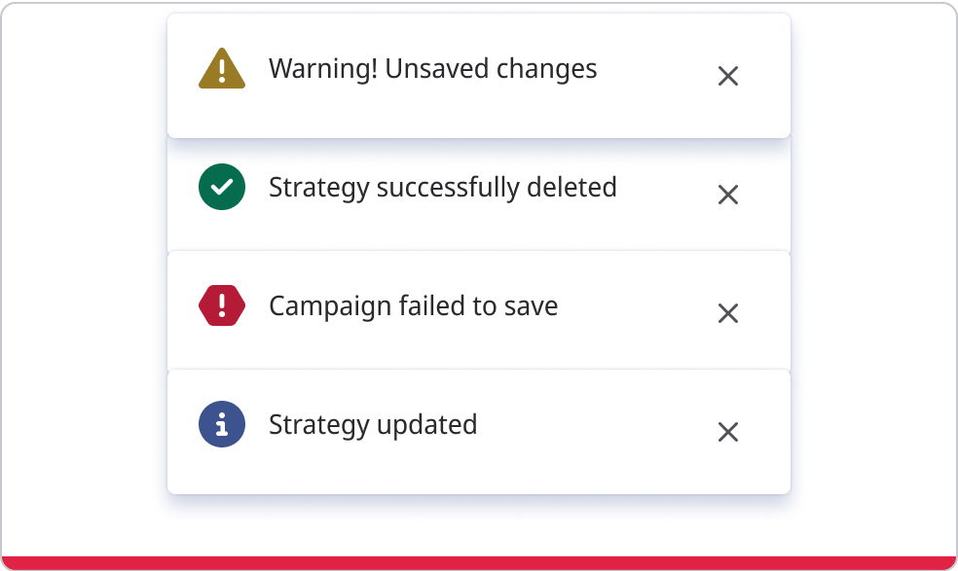Click the 'Strategy successfully deleted' message text
Viewport: 958px width, 571px height.
442,187
